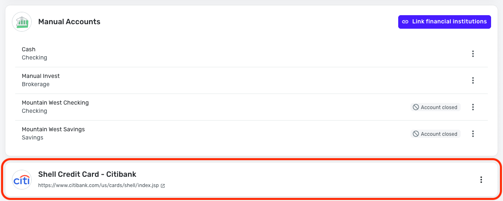The width and height of the screenshot is (503, 201).
Task: Open the kebab menu for the Cash account
Action: [x=473, y=54]
